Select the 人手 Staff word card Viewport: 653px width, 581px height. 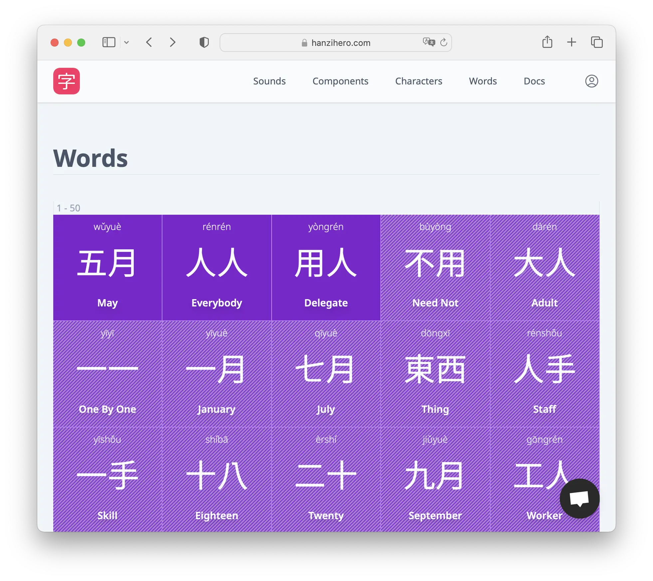click(544, 374)
